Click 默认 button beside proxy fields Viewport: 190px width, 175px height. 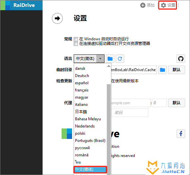tap(177, 103)
